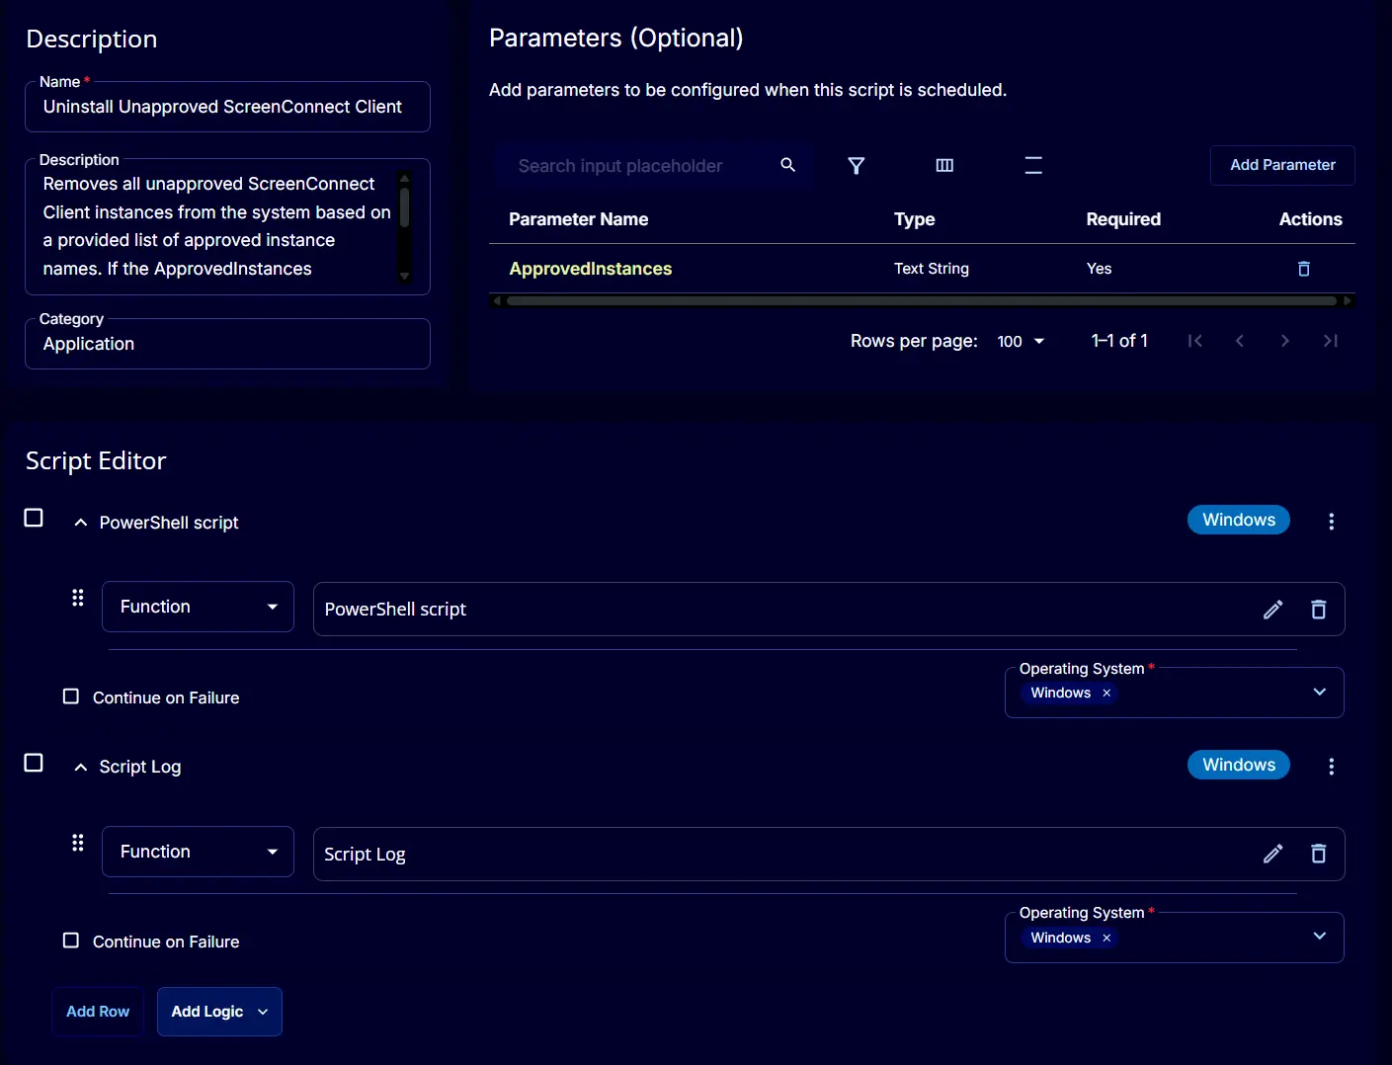Sort by Type column header
The width and height of the screenshot is (1392, 1065).
tap(914, 219)
